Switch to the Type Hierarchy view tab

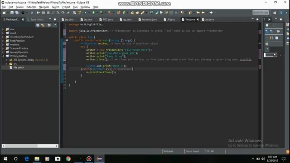[36, 19]
